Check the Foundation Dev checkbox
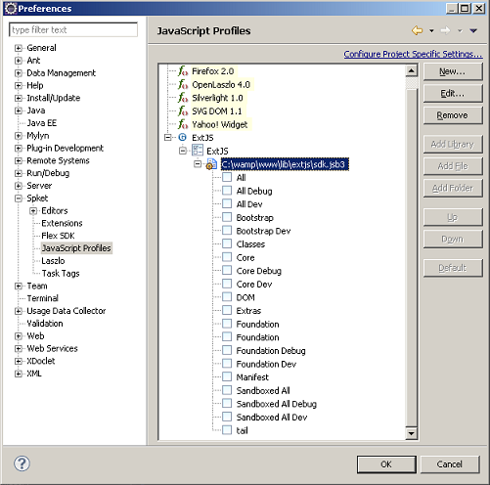 click(x=227, y=364)
